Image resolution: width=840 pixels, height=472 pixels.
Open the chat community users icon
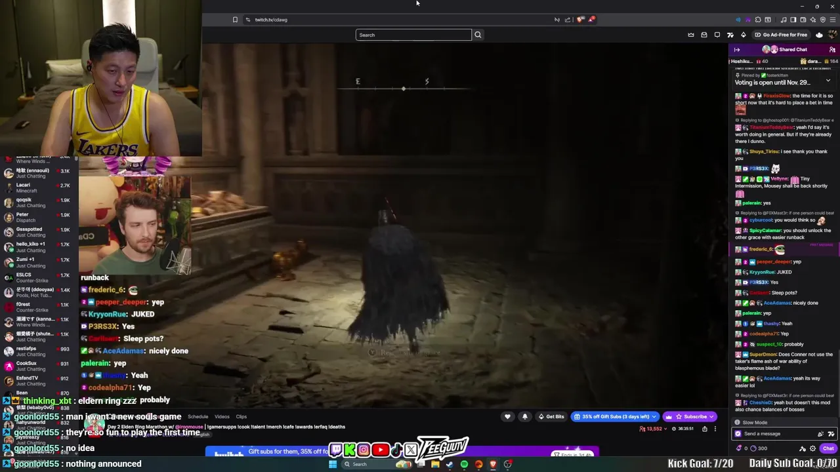[832, 50]
